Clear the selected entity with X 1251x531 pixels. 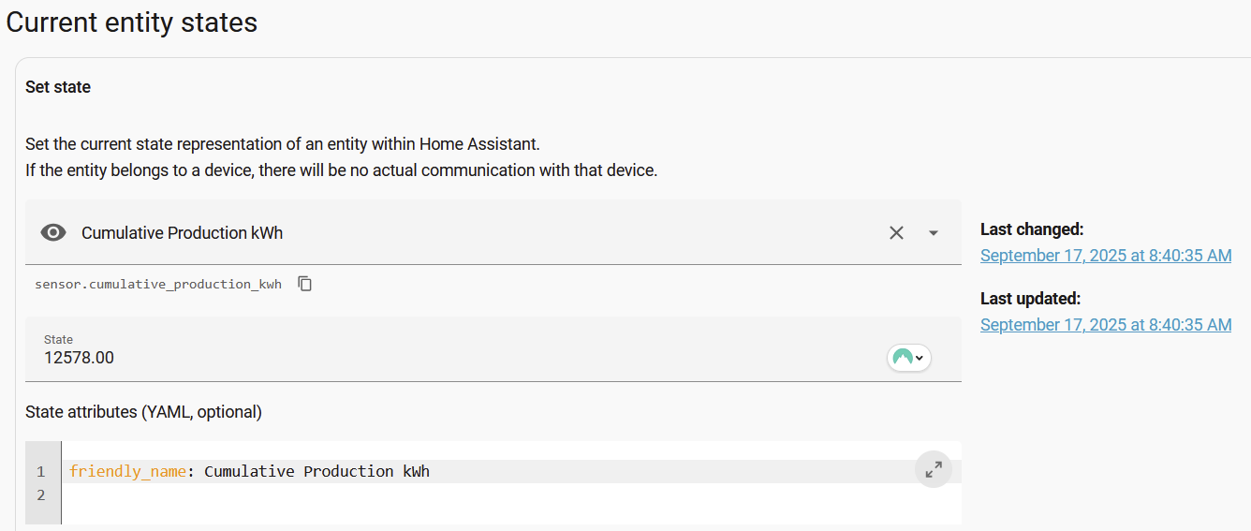(x=896, y=233)
